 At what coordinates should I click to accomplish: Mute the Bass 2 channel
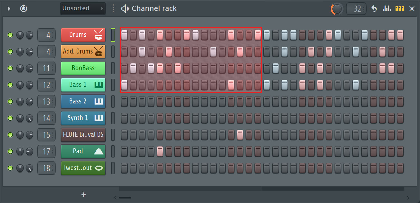(10, 101)
